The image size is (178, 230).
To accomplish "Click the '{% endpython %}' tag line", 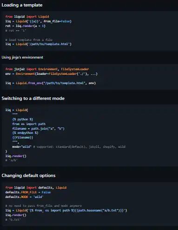I will coord(25,133).
